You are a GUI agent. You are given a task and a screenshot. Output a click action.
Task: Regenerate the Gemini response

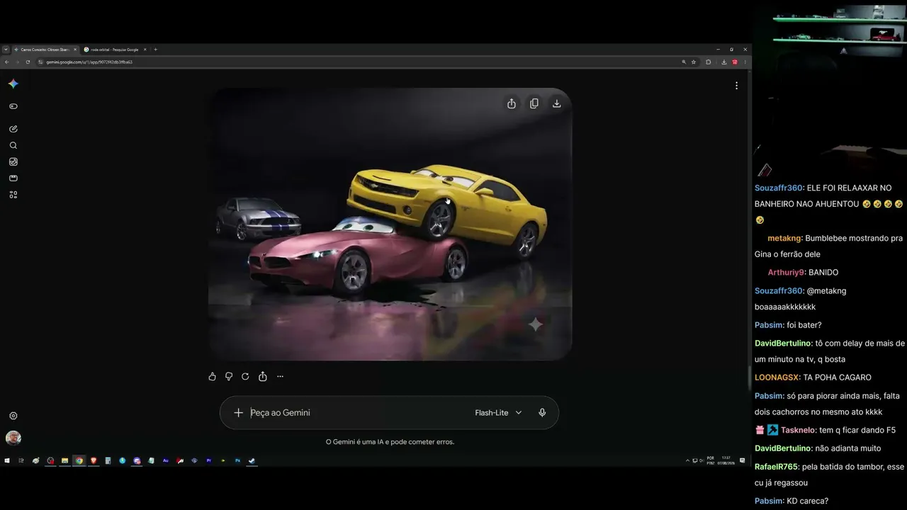245,376
